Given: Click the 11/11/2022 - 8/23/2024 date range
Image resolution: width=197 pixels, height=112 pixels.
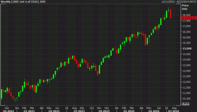Looking at the screenshot, I should tap(179, 2).
